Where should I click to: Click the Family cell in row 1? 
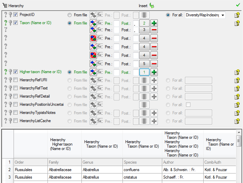(64, 162)
